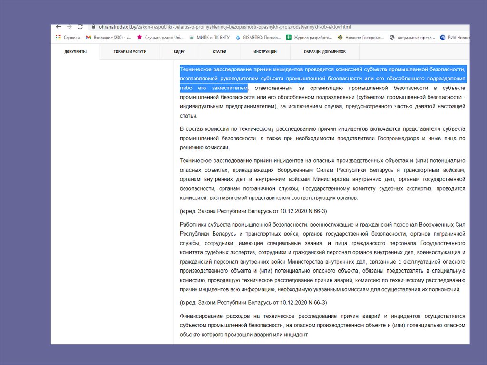Open the СТАТЬИ tab
The height and width of the screenshot is (365, 487).
click(x=220, y=51)
